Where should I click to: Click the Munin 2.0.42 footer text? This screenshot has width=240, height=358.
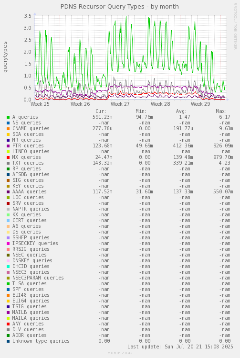[120, 353]
